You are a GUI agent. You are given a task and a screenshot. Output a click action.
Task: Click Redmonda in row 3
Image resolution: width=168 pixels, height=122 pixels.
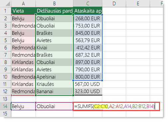click(x=23, y=26)
